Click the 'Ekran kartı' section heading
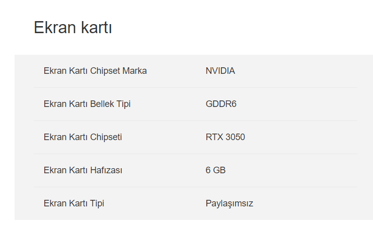This screenshot has height=235, width=373. pyautogui.click(x=72, y=28)
